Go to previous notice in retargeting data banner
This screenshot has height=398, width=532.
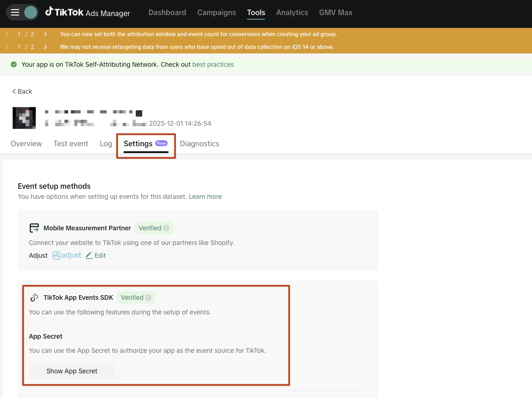[7, 47]
